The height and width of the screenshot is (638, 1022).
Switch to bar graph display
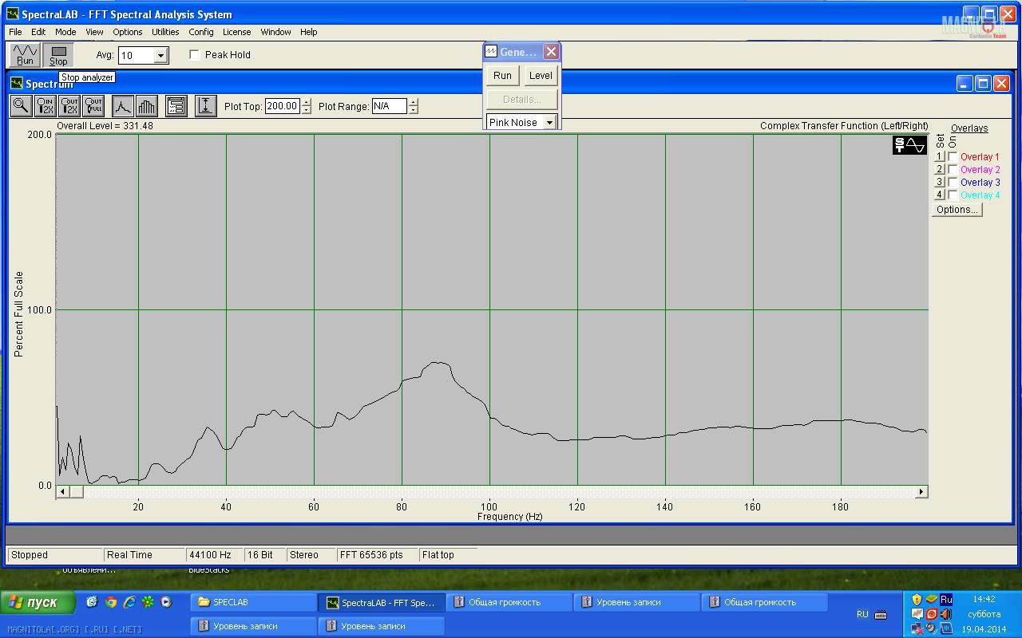pyautogui.click(x=147, y=105)
